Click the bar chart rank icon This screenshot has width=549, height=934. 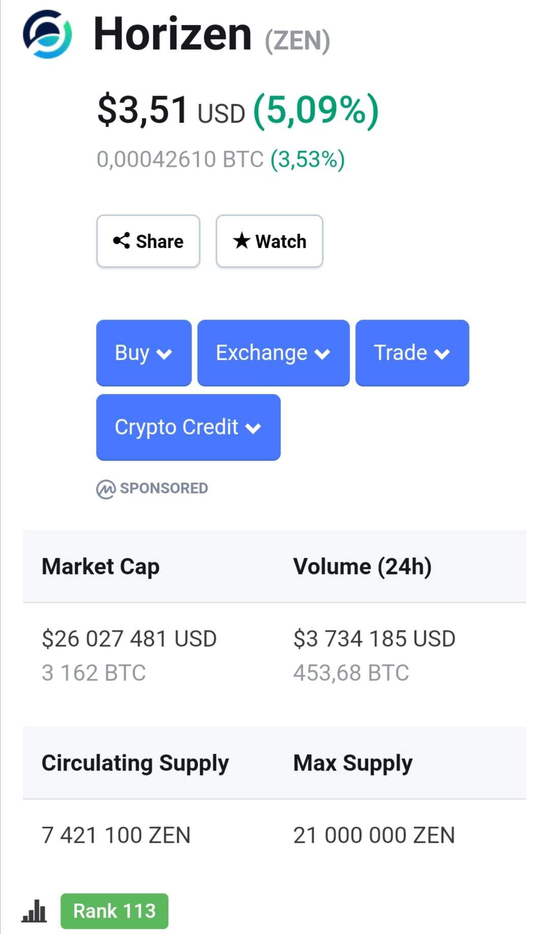click(34, 911)
